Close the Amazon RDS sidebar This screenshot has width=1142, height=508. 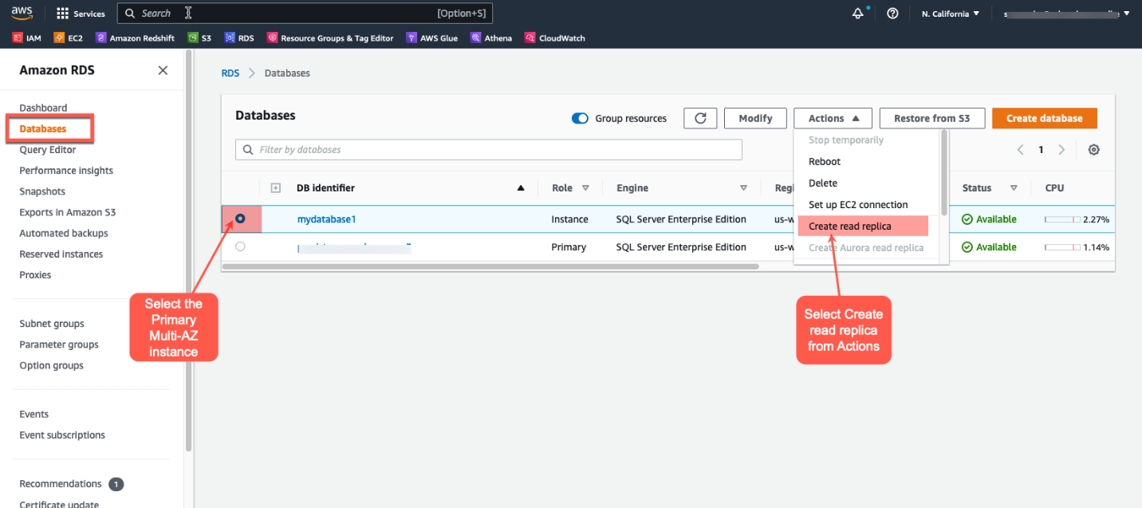pos(163,70)
